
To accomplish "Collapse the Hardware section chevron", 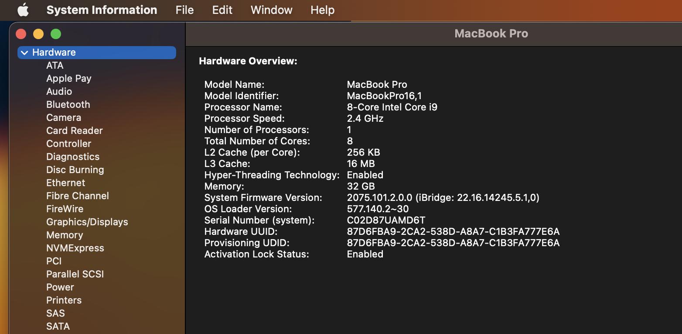I will [x=24, y=53].
